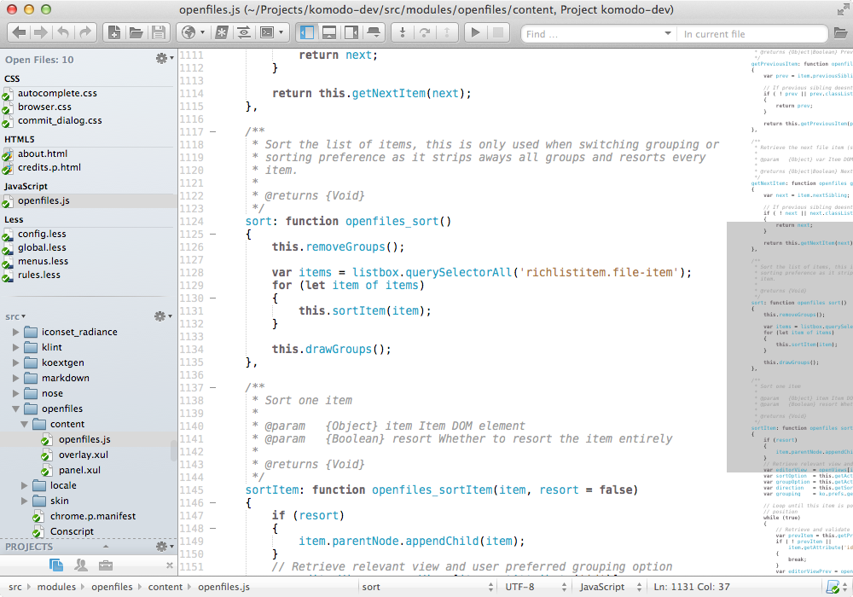Select overlay.xul in project tree
The image size is (853, 597).
pyautogui.click(x=83, y=455)
